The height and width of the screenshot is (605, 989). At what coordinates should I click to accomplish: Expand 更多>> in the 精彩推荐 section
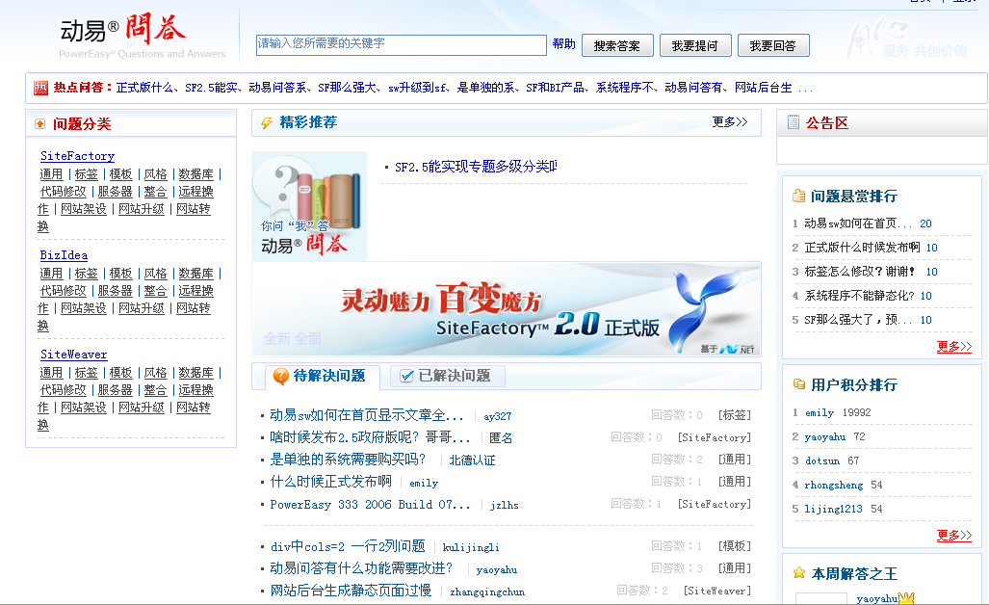click(729, 122)
